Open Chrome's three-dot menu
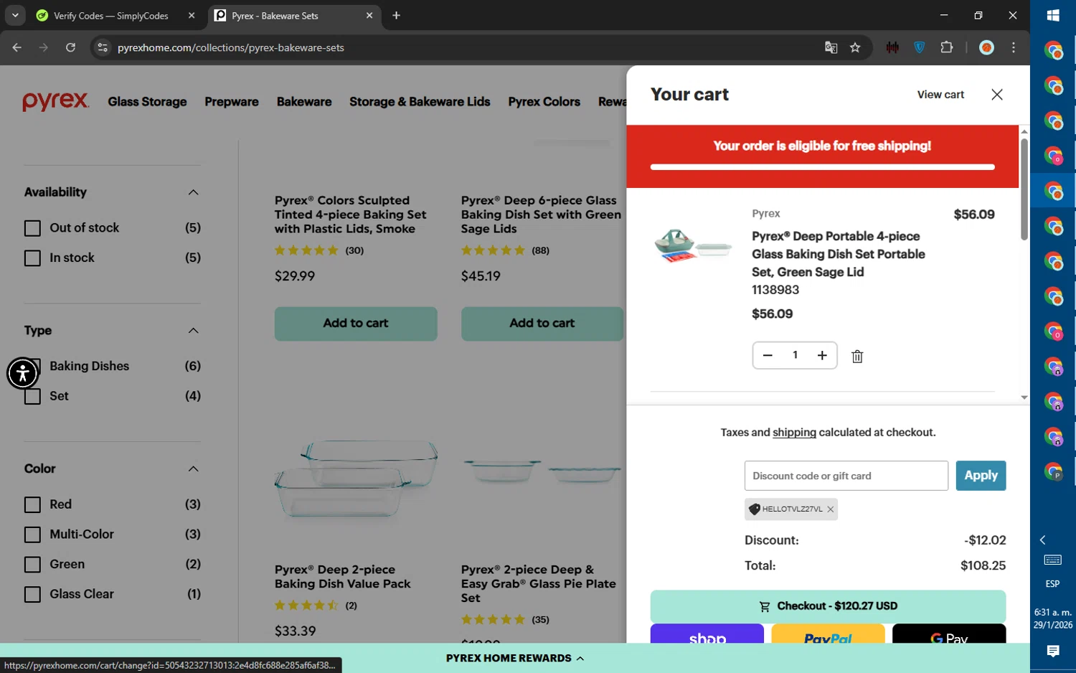 pyautogui.click(x=1014, y=47)
